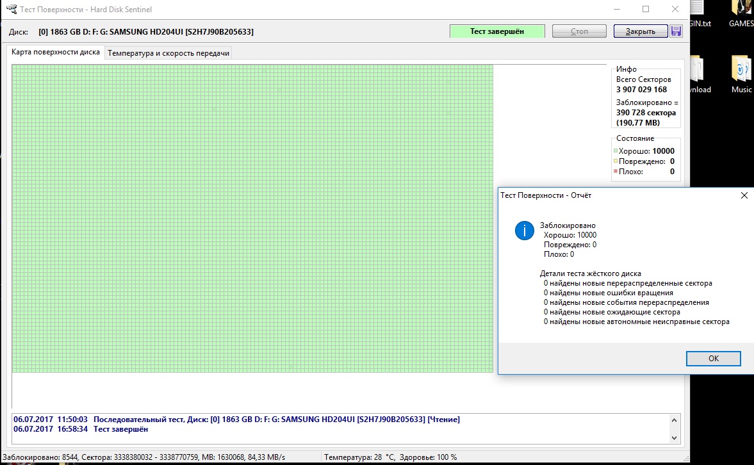Click Всего Секторов label in Инфо
This screenshot has height=465, width=754.
tap(643, 79)
